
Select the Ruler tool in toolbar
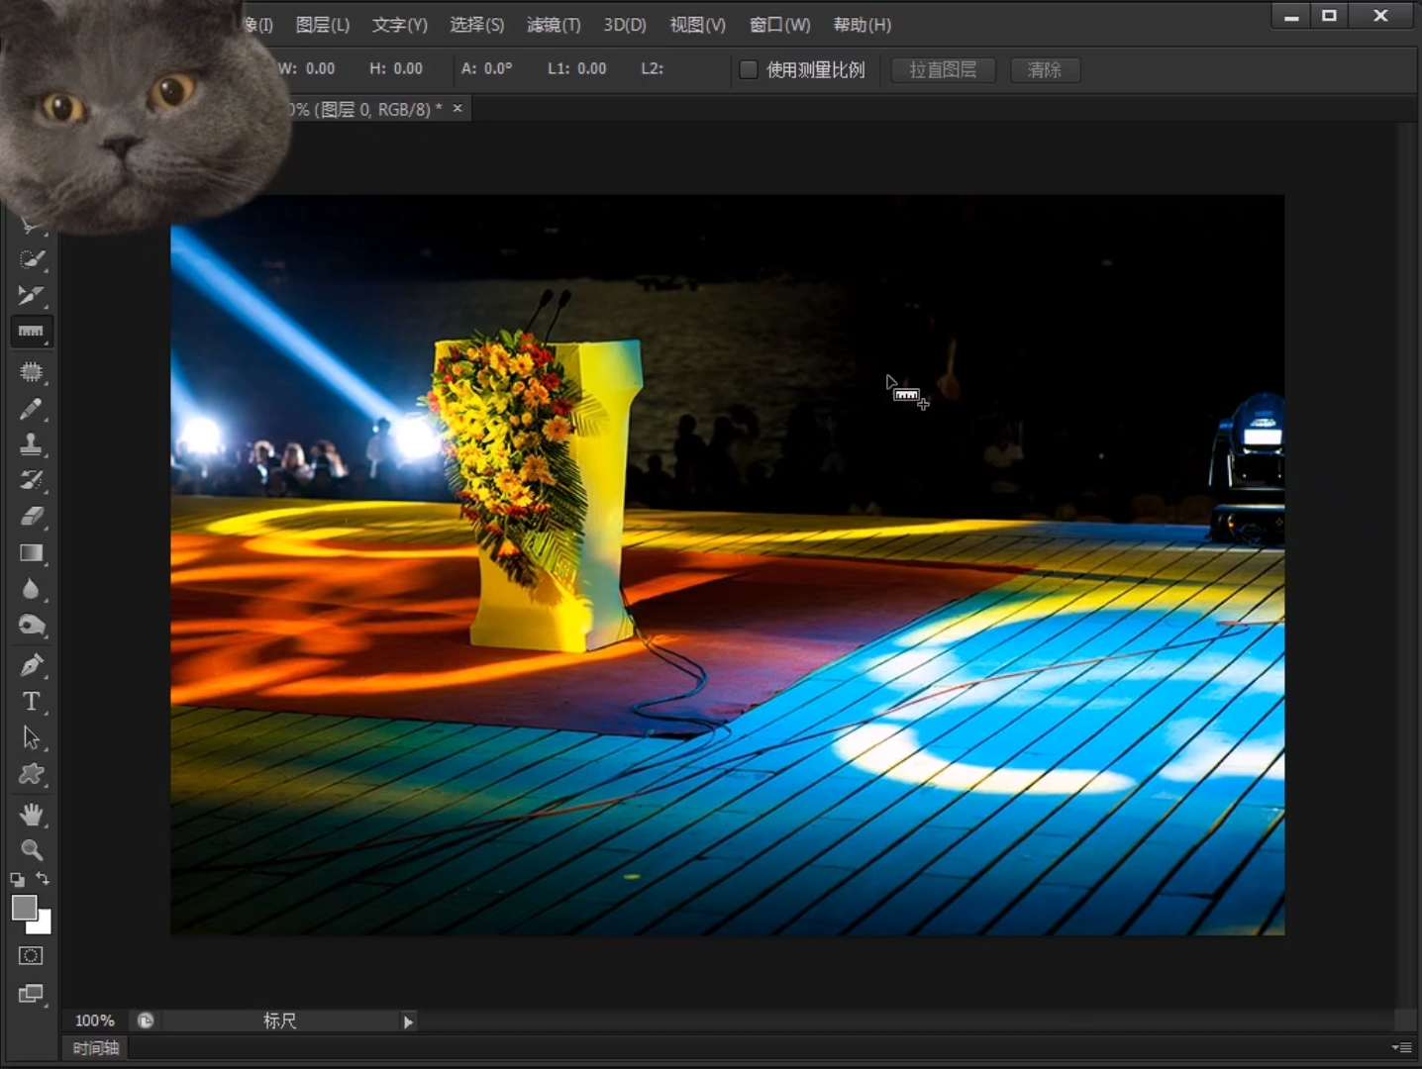pyautogui.click(x=31, y=332)
